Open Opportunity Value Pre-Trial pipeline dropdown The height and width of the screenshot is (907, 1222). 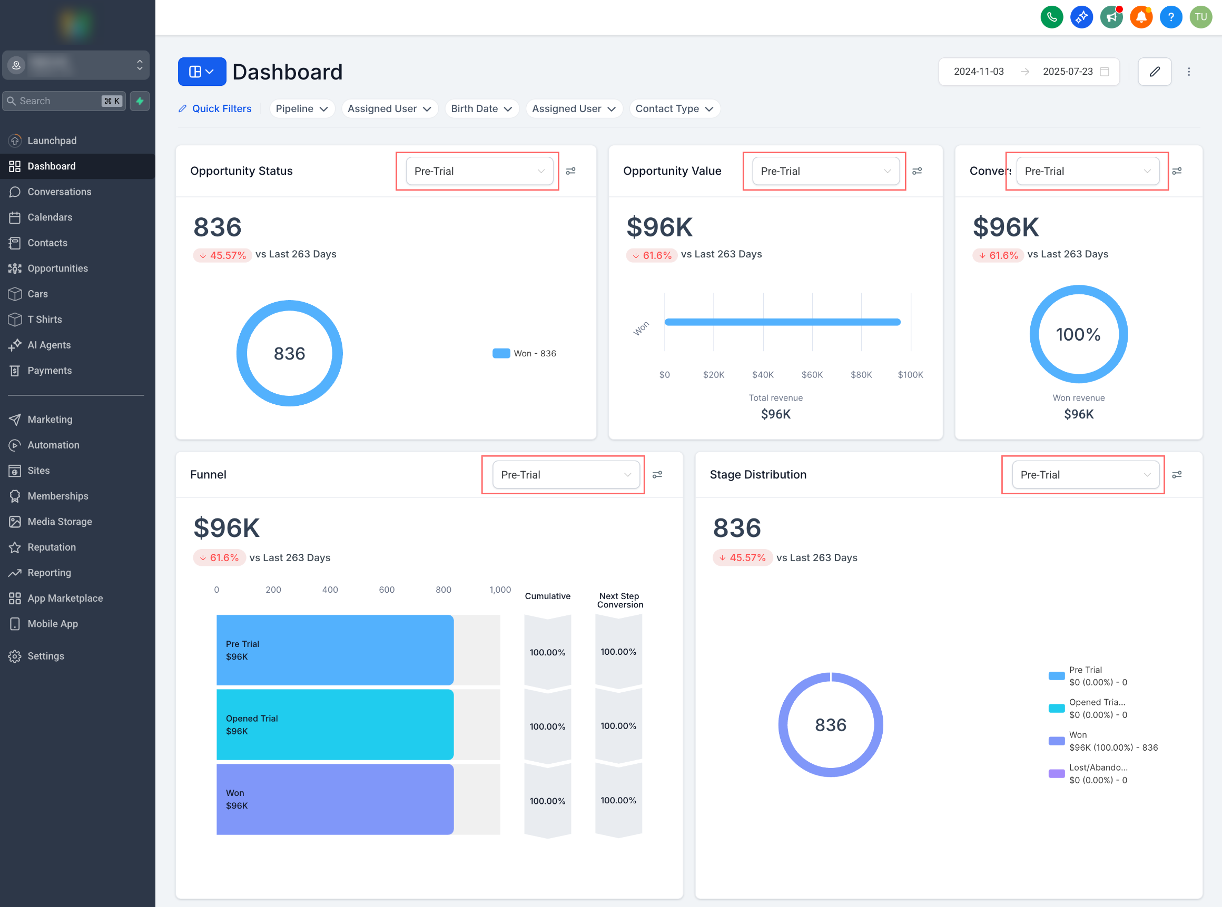point(825,171)
